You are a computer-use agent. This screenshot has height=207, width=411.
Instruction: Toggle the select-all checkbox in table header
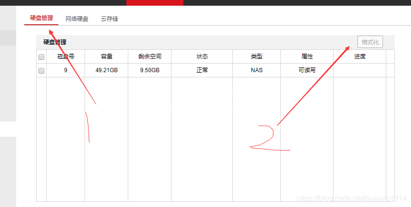click(41, 57)
